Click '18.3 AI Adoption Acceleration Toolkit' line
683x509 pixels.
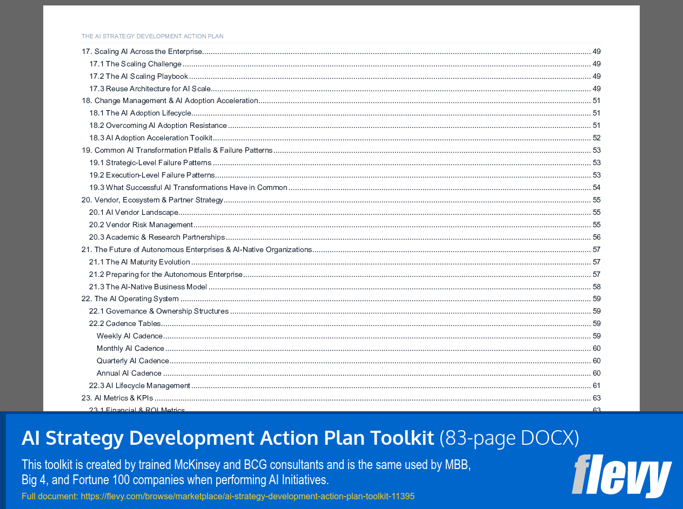coord(151,138)
